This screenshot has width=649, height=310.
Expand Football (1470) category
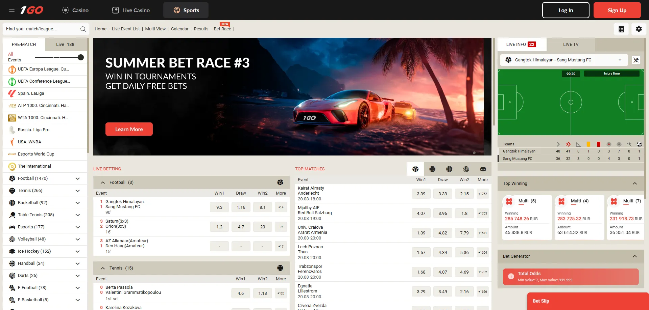[x=45, y=178]
